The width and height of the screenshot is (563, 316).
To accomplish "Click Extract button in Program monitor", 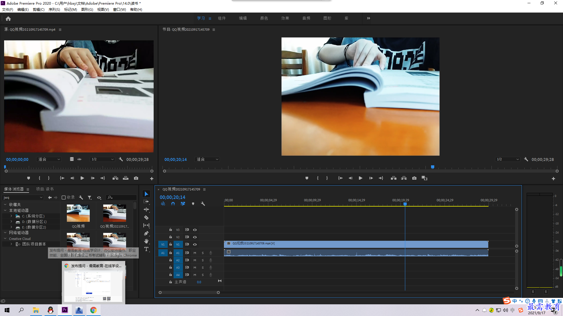I will coord(404,178).
